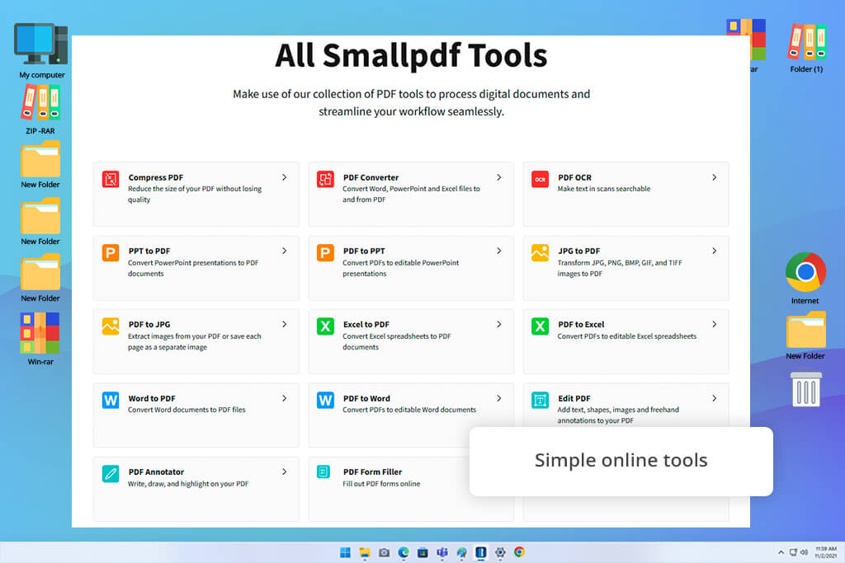Expand the Edit PDF chevron arrow
Image resolution: width=845 pixels, height=563 pixels.
tap(714, 398)
